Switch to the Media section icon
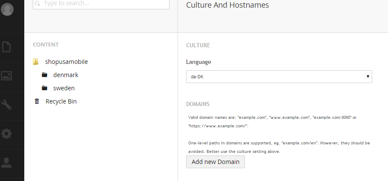Viewport: 388px width, 181px height. click(6, 76)
